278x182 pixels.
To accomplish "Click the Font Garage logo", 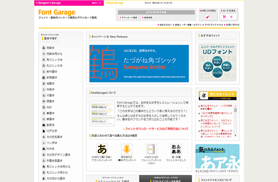I will (x=57, y=12).
